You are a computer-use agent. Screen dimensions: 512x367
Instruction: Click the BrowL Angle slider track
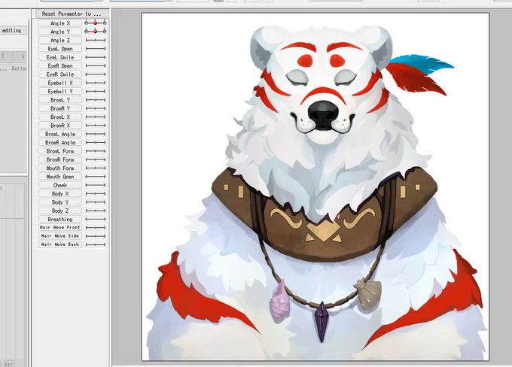[96, 134]
